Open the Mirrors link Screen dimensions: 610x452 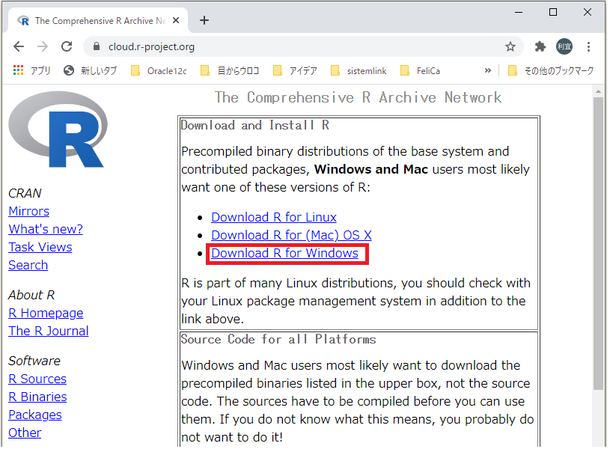pyautogui.click(x=28, y=211)
